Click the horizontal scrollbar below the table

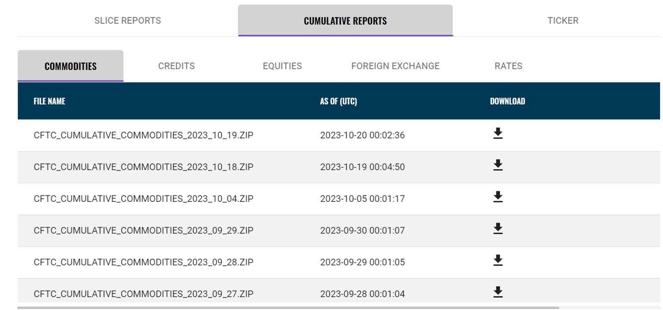coord(288,308)
